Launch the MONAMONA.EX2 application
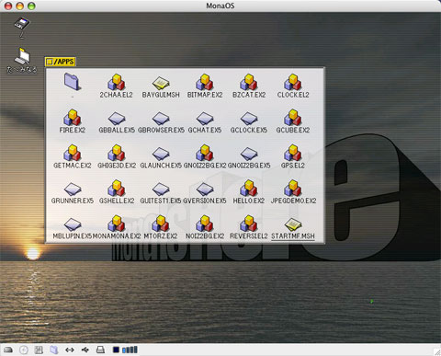This screenshot has height=356, width=441. pyautogui.click(x=117, y=224)
